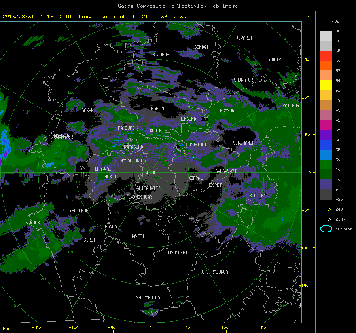The height and width of the screenshot is (333, 356).
Task: Click the gray -20 dBZ color swatch
Action: [326, 194]
